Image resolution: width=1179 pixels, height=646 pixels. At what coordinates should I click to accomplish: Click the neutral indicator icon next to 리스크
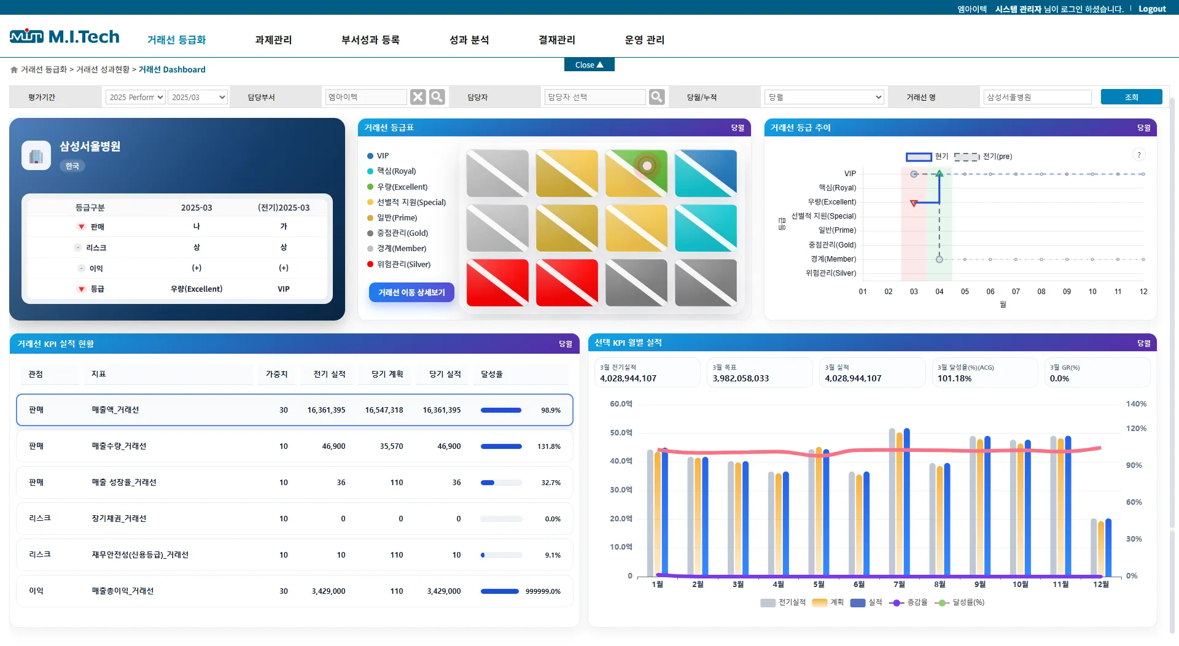(78, 247)
